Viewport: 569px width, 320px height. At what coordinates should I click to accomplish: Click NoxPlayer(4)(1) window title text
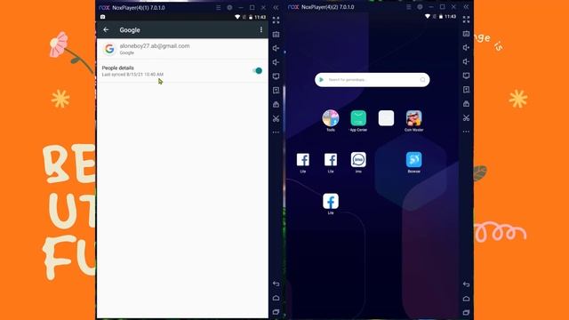[x=139, y=8]
